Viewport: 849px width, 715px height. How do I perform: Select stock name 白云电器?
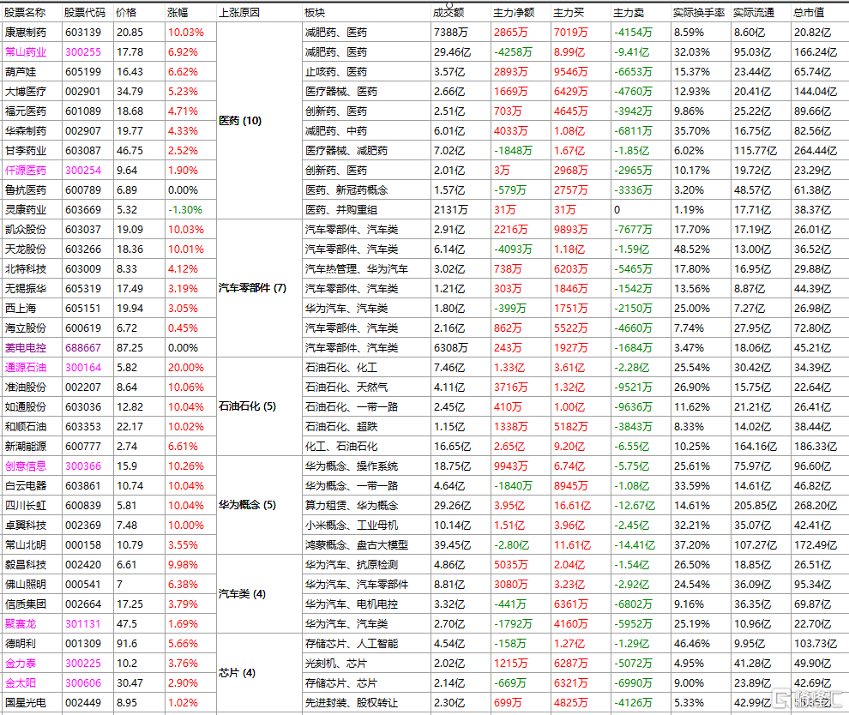point(26,486)
